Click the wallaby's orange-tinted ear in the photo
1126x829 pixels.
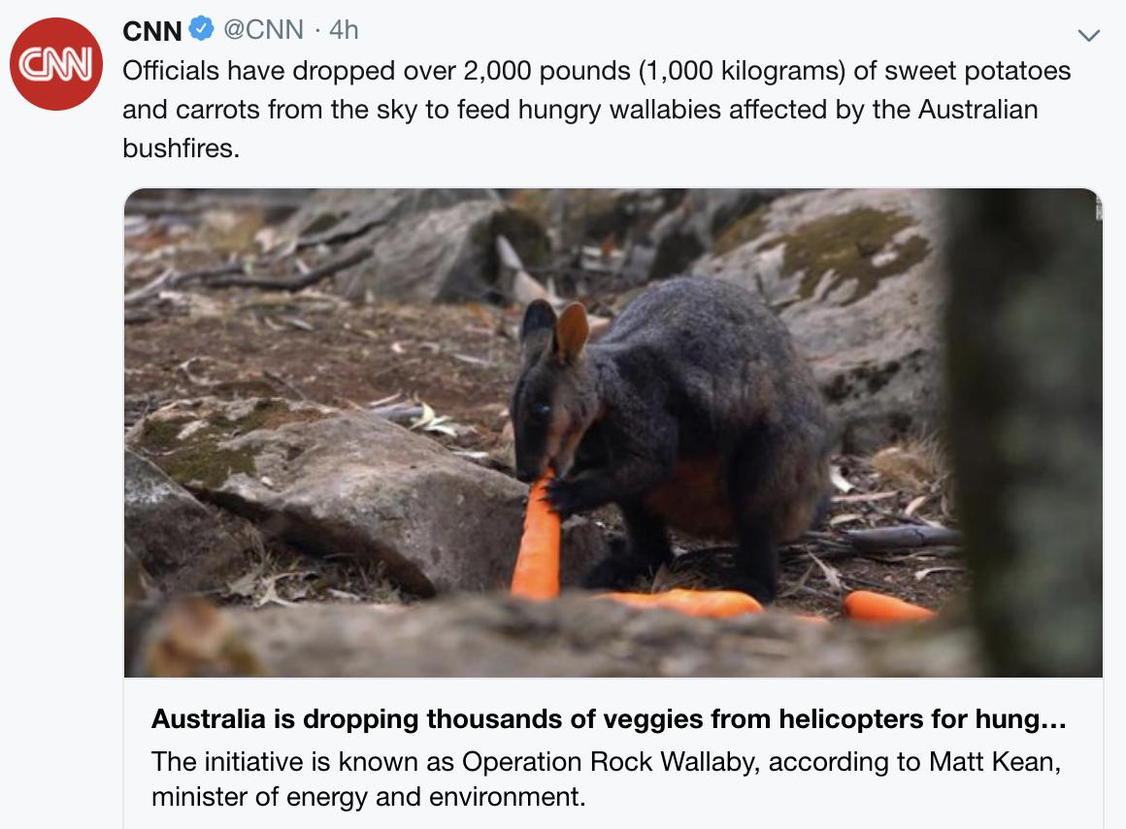click(572, 332)
